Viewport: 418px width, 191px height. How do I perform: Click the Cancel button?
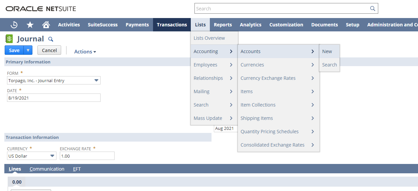pos(49,50)
